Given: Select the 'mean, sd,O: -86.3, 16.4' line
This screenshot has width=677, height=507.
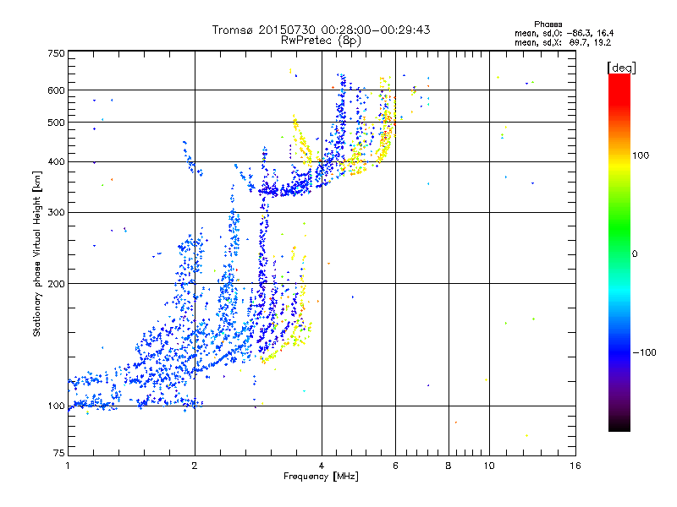Looking at the screenshot, I should point(564,33).
